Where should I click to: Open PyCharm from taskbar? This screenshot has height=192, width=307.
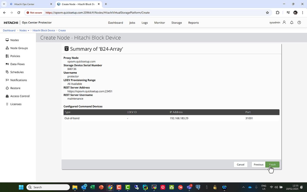click(x=145, y=187)
